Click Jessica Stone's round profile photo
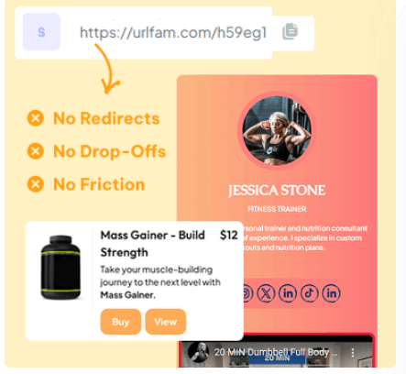 [277, 130]
